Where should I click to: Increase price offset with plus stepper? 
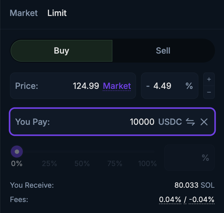[209, 79]
